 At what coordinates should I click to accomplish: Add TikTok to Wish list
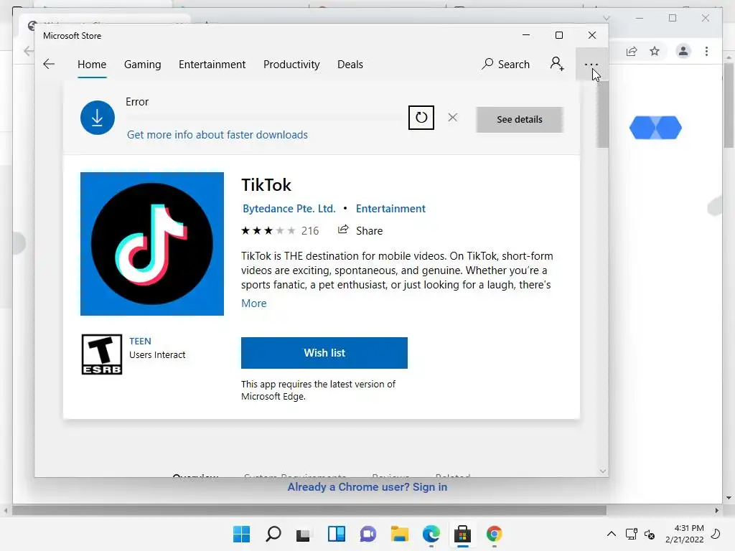[x=324, y=353]
